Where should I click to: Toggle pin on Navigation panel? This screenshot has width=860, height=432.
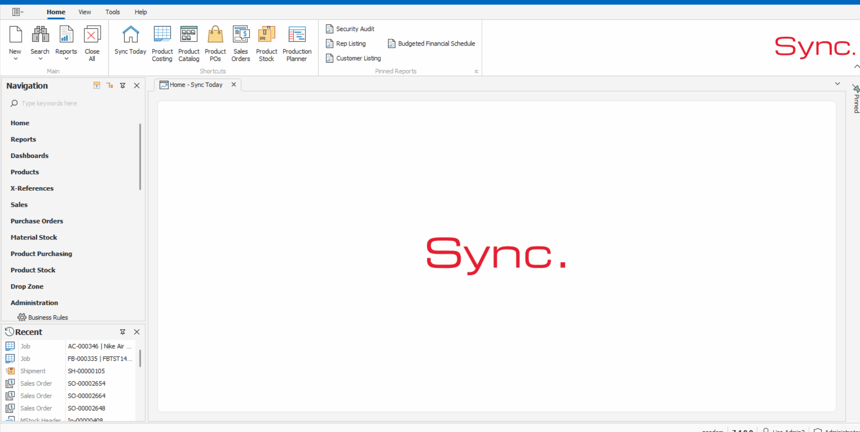(123, 85)
